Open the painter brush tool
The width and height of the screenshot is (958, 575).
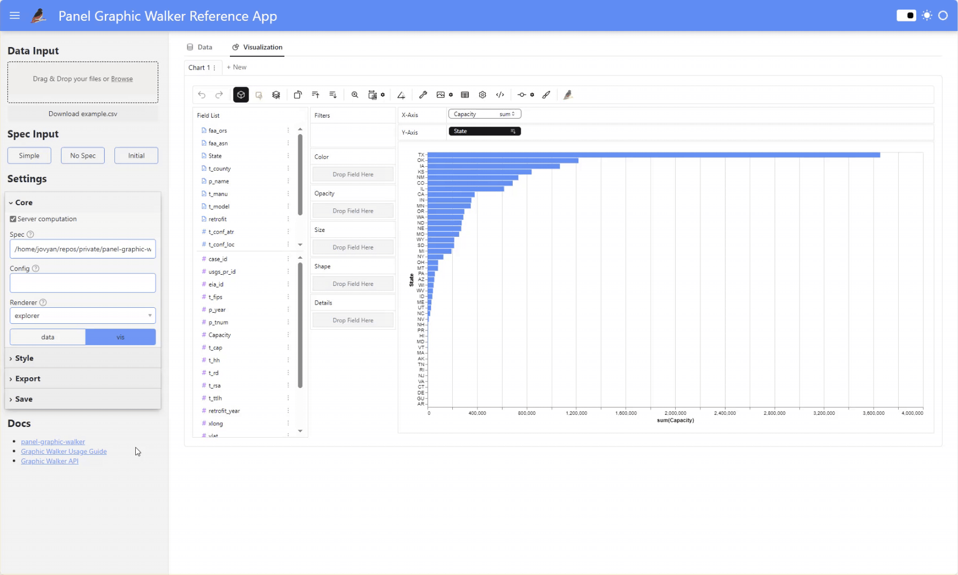coord(546,95)
